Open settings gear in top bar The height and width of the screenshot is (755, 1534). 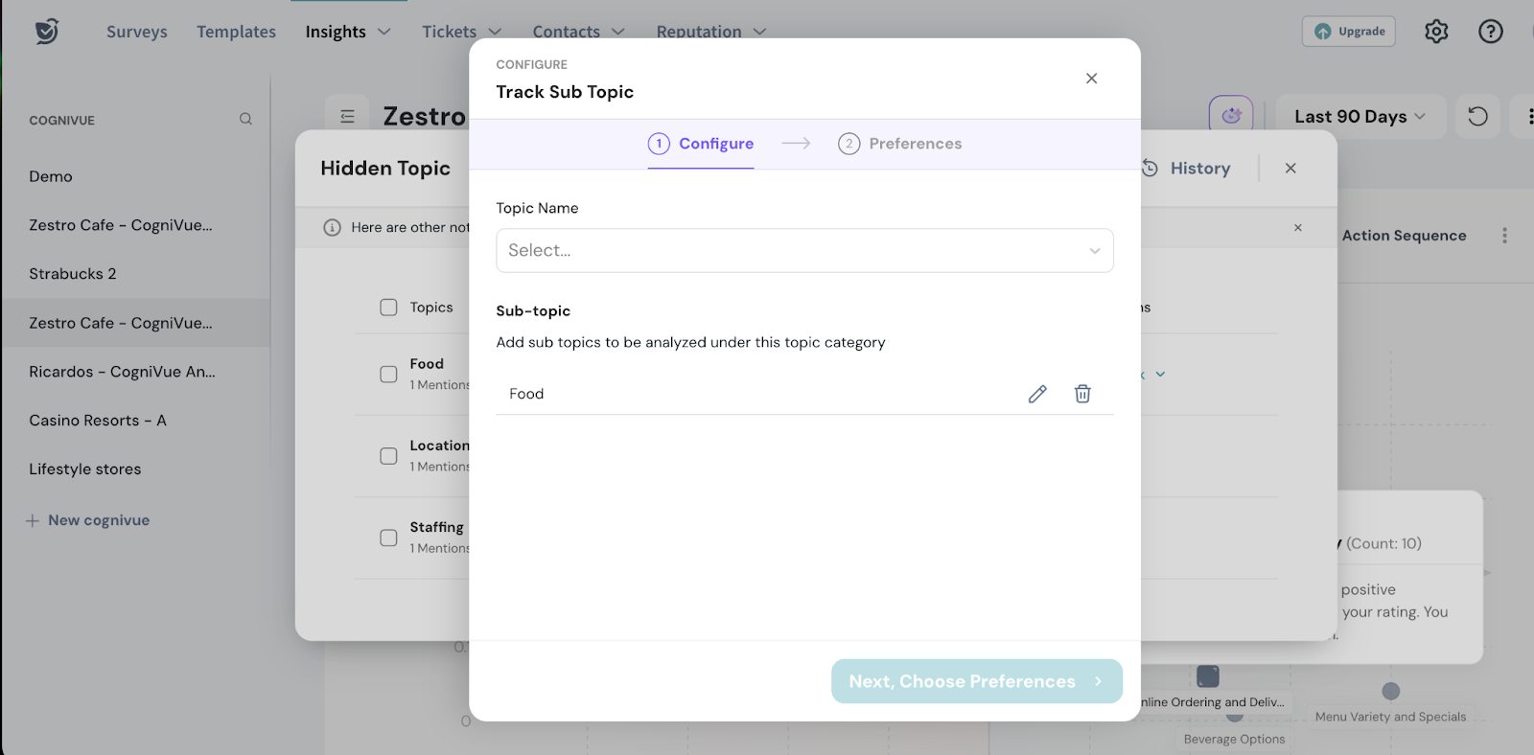click(x=1436, y=32)
